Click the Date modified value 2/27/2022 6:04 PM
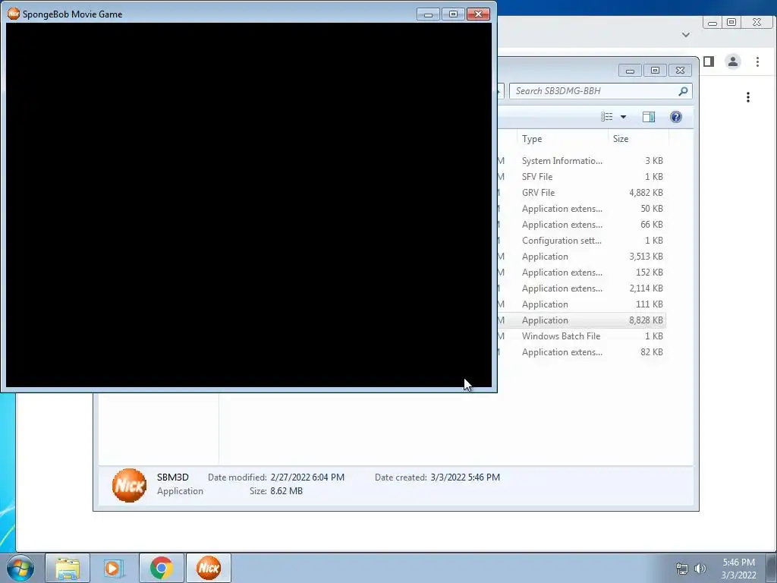Image resolution: width=777 pixels, height=583 pixels. 307,477
